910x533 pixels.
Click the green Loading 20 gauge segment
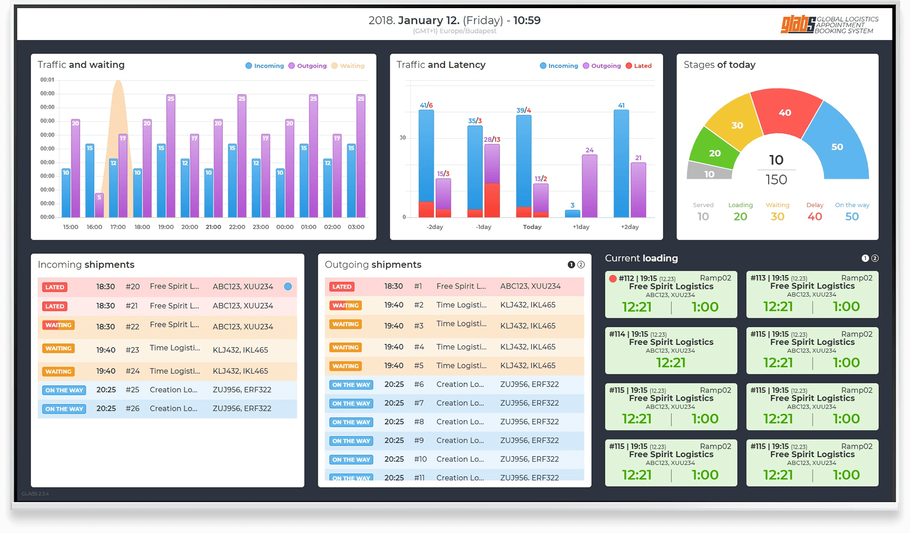click(x=715, y=153)
